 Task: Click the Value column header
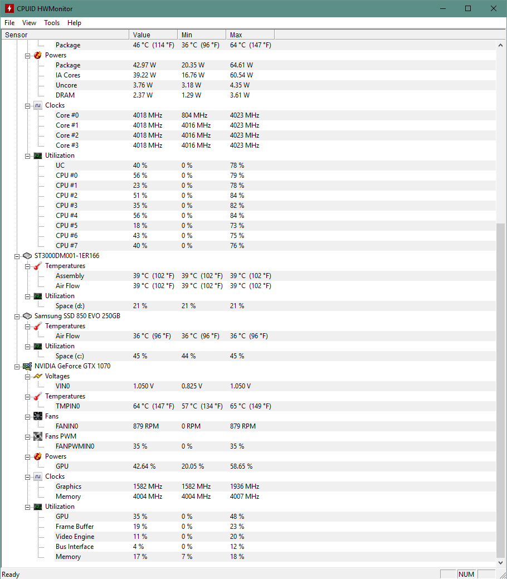[x=153, y=35]
